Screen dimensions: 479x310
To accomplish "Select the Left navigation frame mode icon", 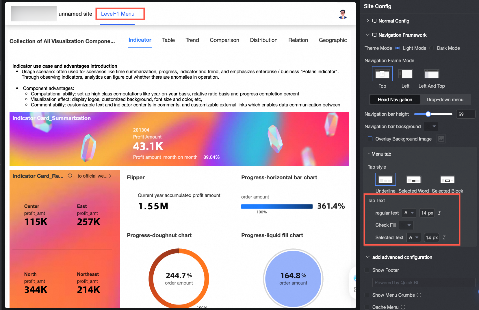I will 405,74.
